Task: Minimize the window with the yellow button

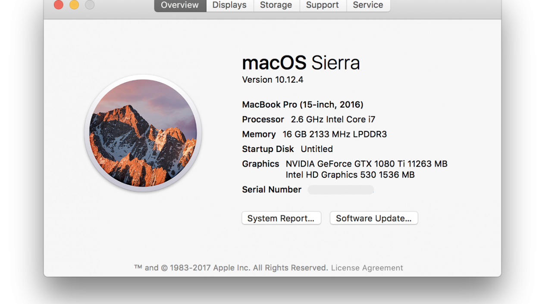Action: 74,5
